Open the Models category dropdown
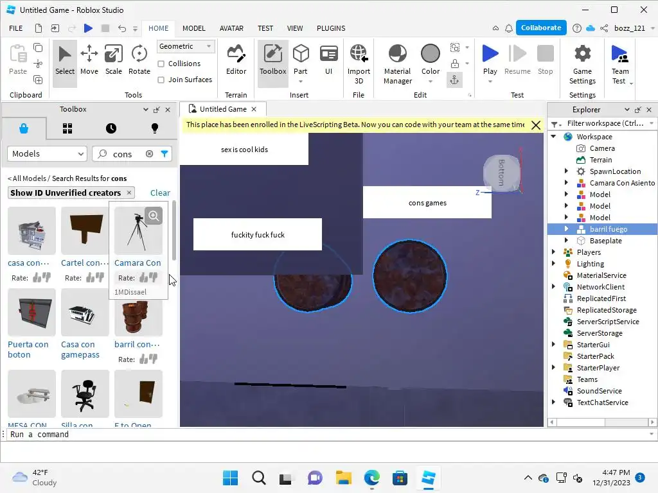658x493 pixels. point(47,154)
